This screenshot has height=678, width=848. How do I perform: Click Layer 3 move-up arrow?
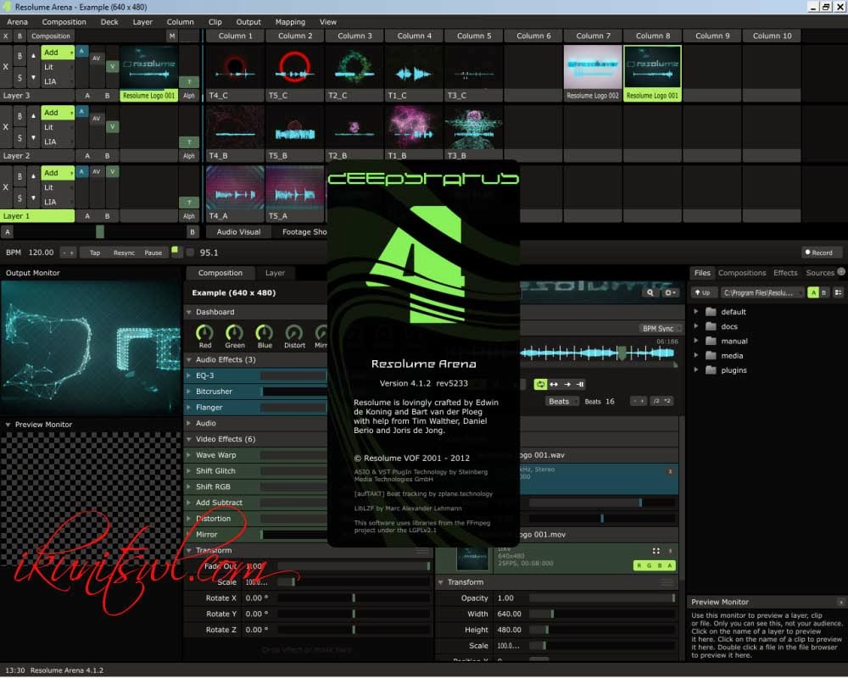click(33, 56)
